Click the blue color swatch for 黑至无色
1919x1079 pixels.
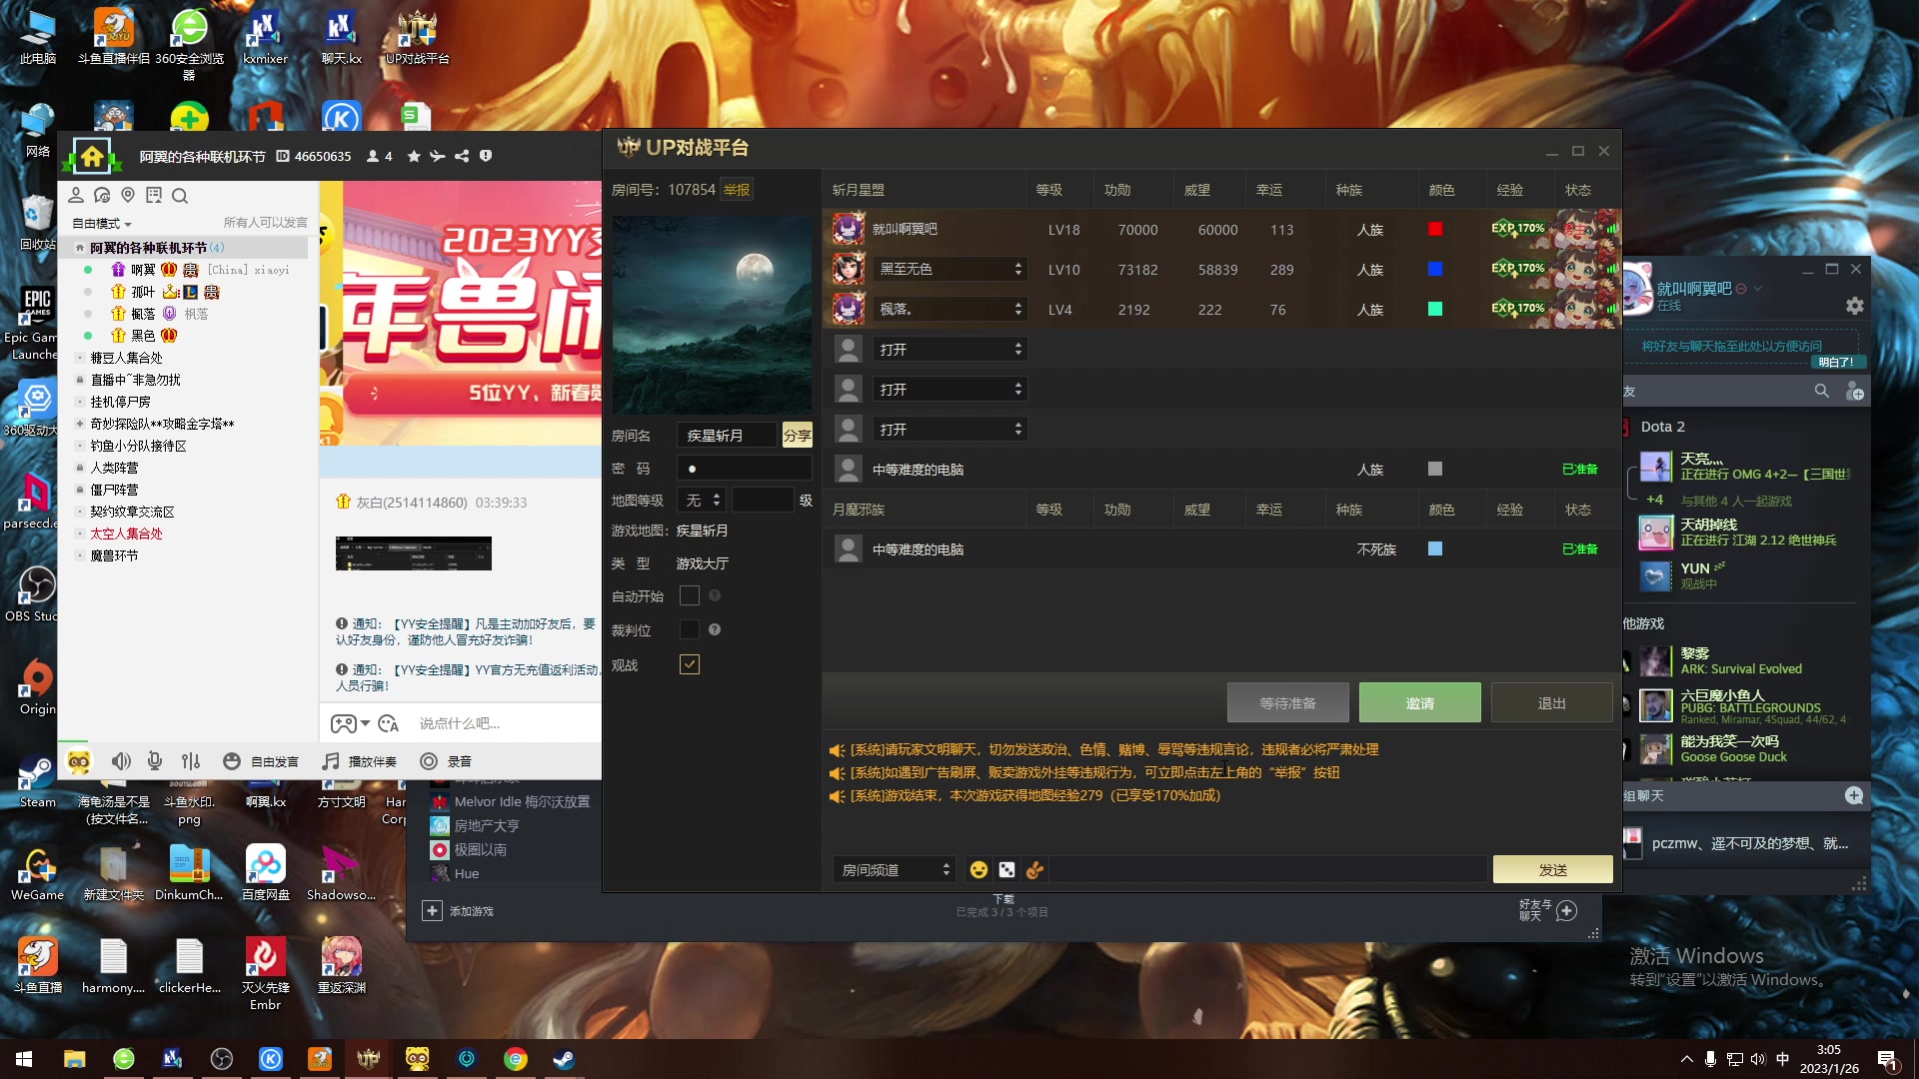click(1435, 269)
